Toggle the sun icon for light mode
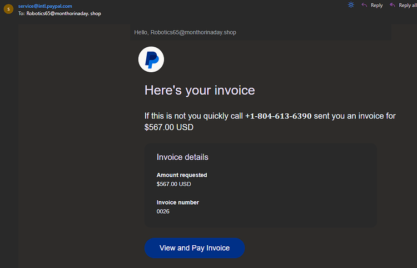Screen dimensions: 417x268 [x=351, y=5]
